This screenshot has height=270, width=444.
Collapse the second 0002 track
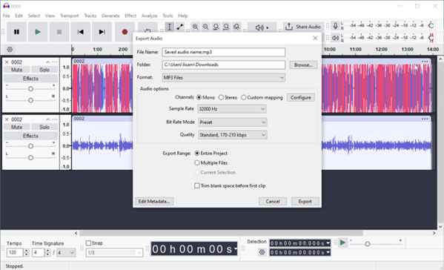tap(47, 119)
